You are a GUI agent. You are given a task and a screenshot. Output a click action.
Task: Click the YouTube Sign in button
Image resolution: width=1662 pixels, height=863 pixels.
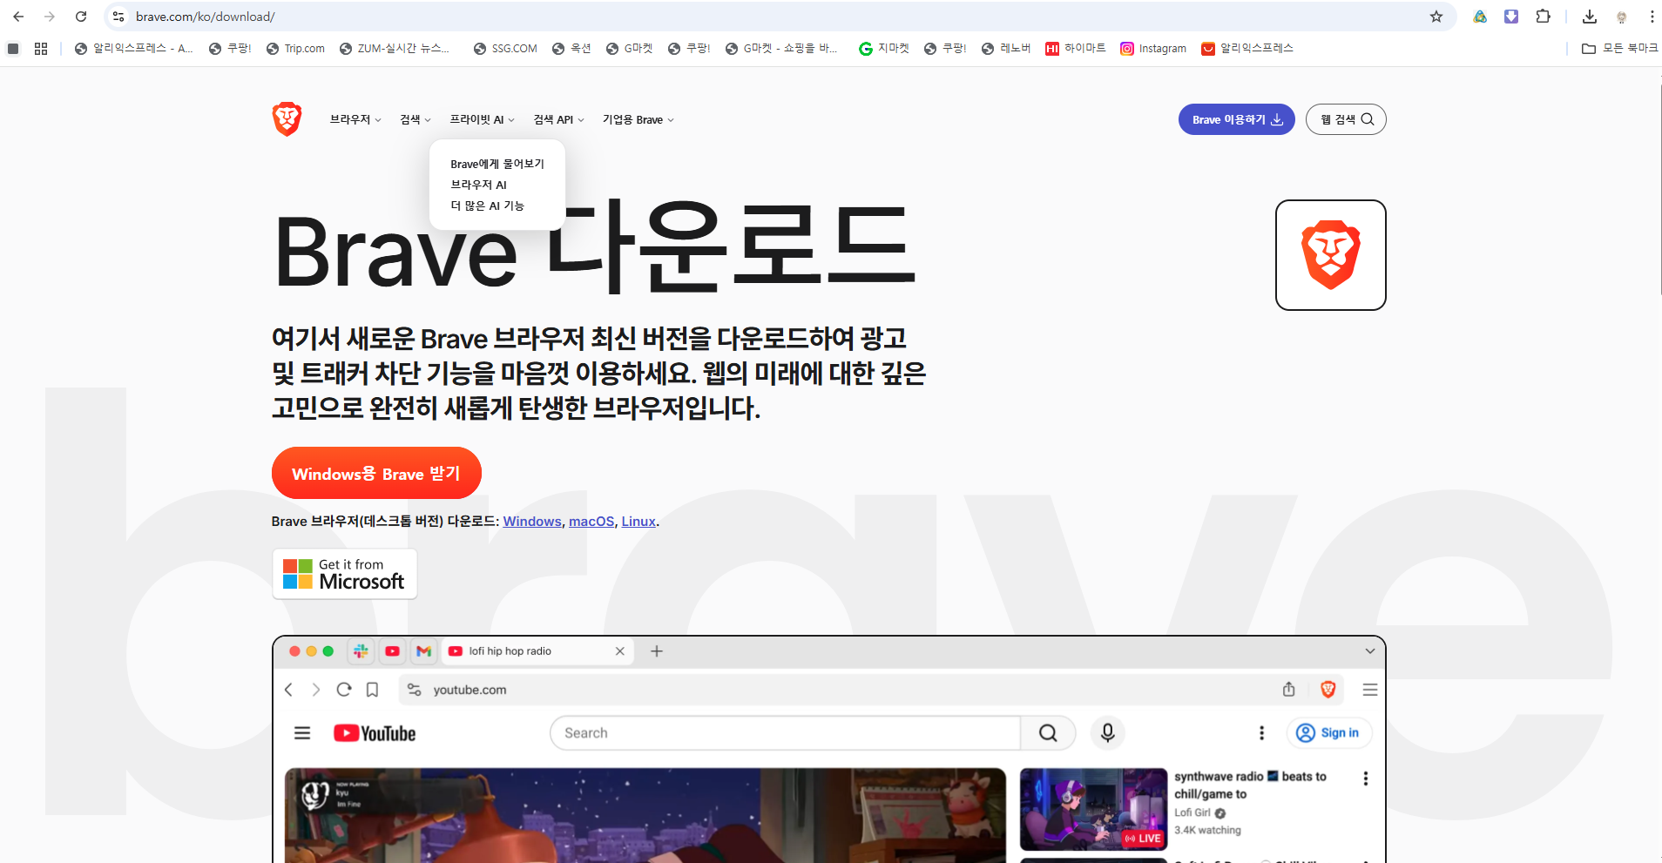tap(1329, 733)
